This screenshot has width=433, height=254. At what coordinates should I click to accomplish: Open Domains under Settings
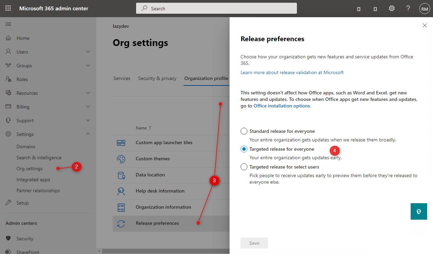coord(26,147)
